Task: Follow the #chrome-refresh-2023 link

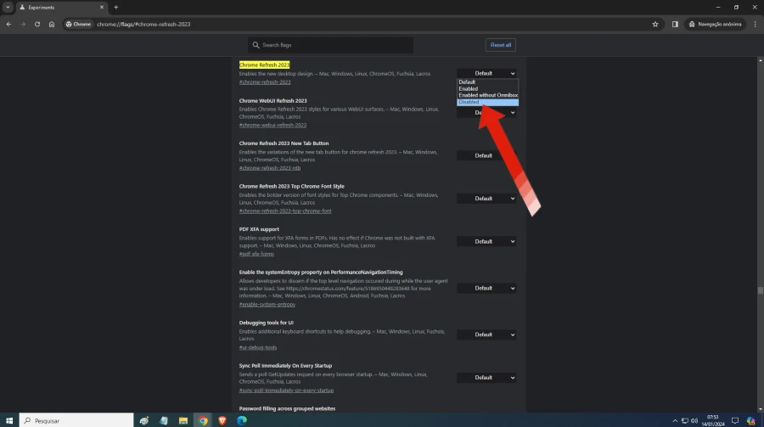Action: tap(265, 81)
